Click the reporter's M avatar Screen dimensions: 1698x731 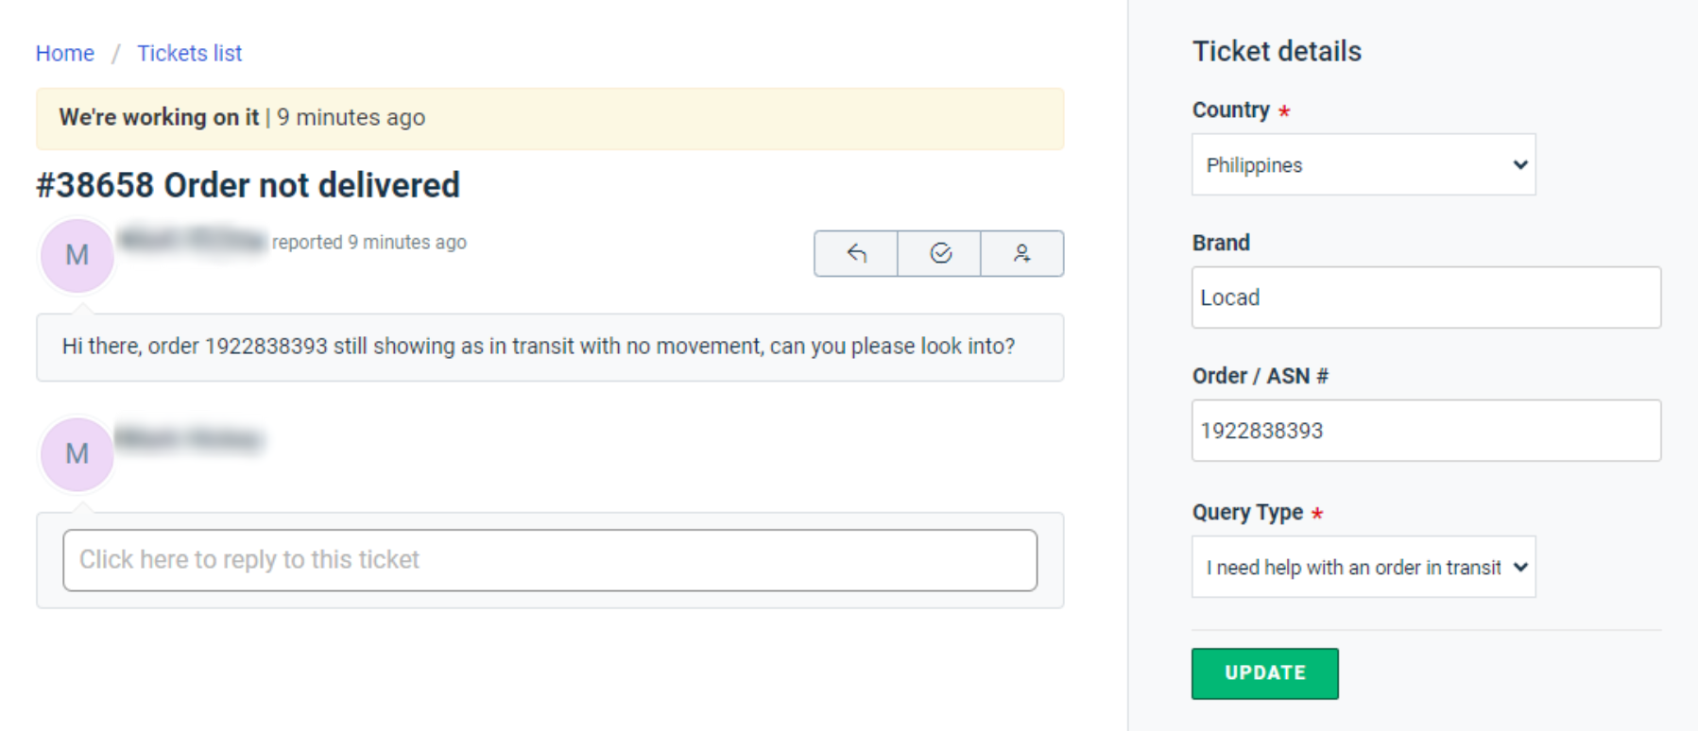(x=77, y=255)
